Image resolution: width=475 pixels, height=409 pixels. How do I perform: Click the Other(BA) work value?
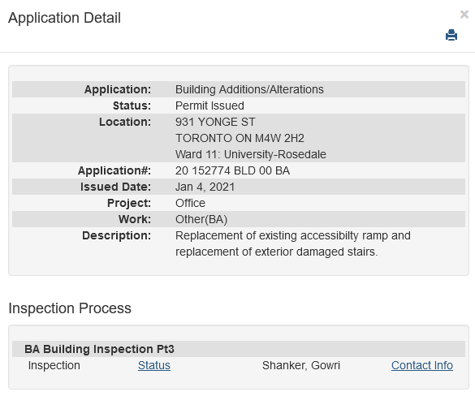coord(201,219)
